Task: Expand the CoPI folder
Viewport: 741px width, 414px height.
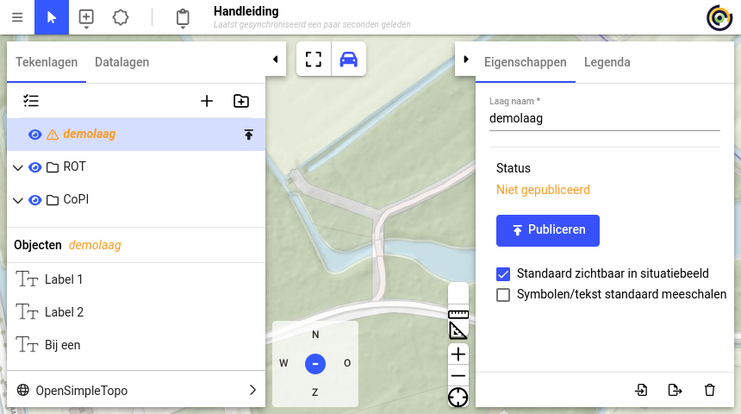Action: click(18, 200)
